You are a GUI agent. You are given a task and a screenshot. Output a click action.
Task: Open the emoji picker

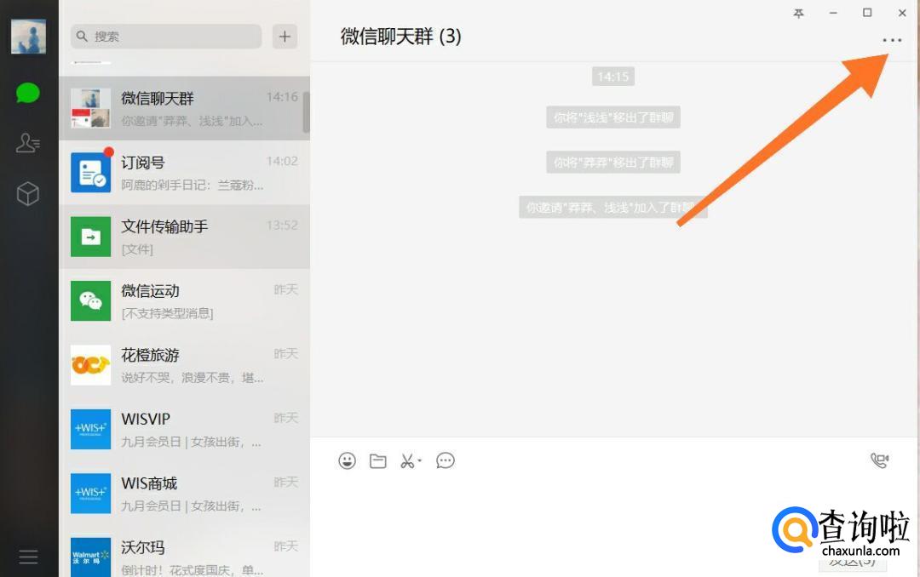[x=347, y=461]
